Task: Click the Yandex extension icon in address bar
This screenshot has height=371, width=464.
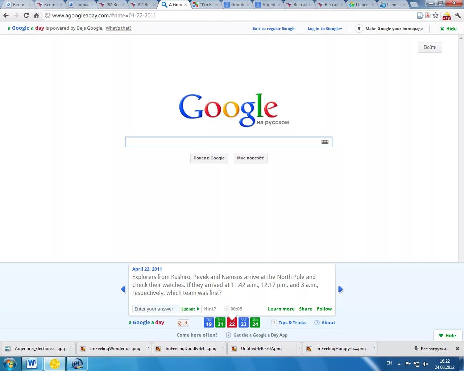Action: click(428, 16)
